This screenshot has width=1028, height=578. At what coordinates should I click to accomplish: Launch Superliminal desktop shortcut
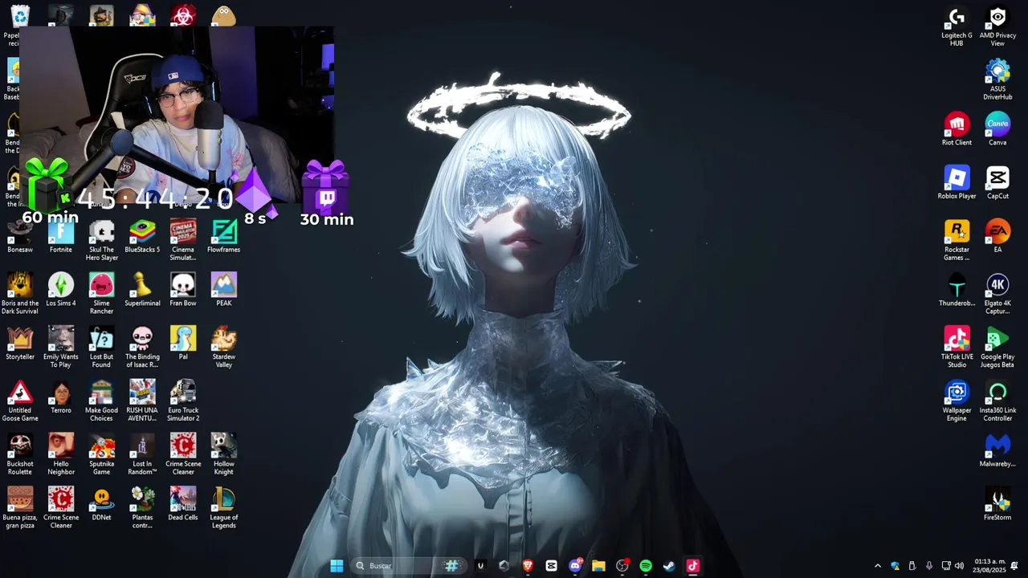142,291
